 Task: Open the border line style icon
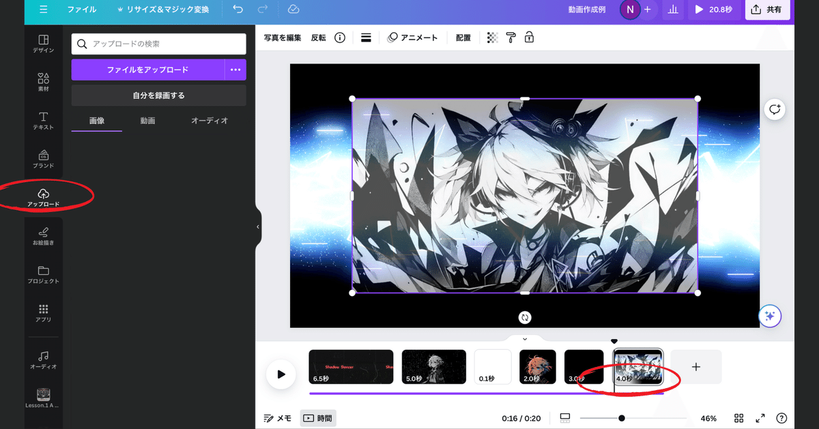(x=366, y=38)
